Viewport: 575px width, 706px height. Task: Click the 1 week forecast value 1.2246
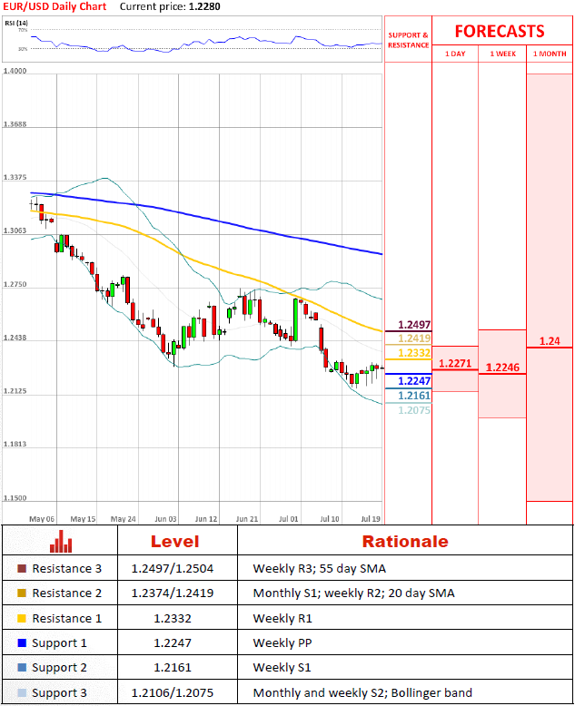(502, 368)
